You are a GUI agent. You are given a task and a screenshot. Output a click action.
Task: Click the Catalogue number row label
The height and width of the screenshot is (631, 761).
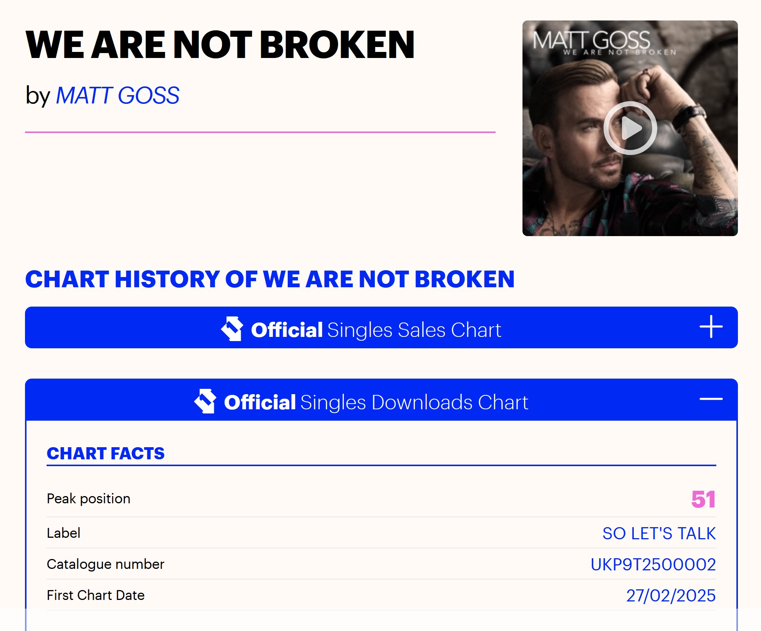pyautogui.click(x=106, y=564)
